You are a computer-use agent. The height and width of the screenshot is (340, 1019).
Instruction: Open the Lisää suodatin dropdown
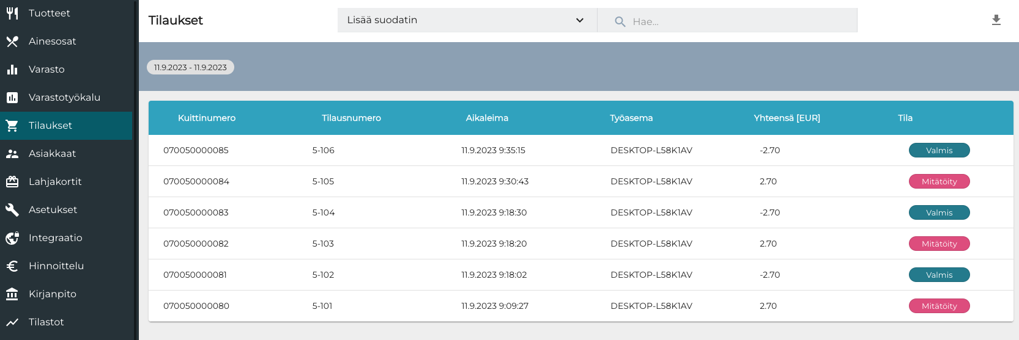465,20
